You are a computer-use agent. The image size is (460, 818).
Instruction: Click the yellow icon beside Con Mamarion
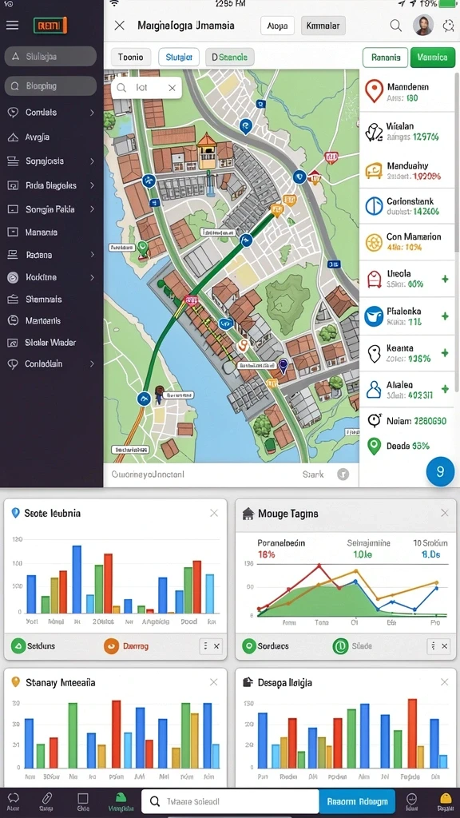point(374,242)
